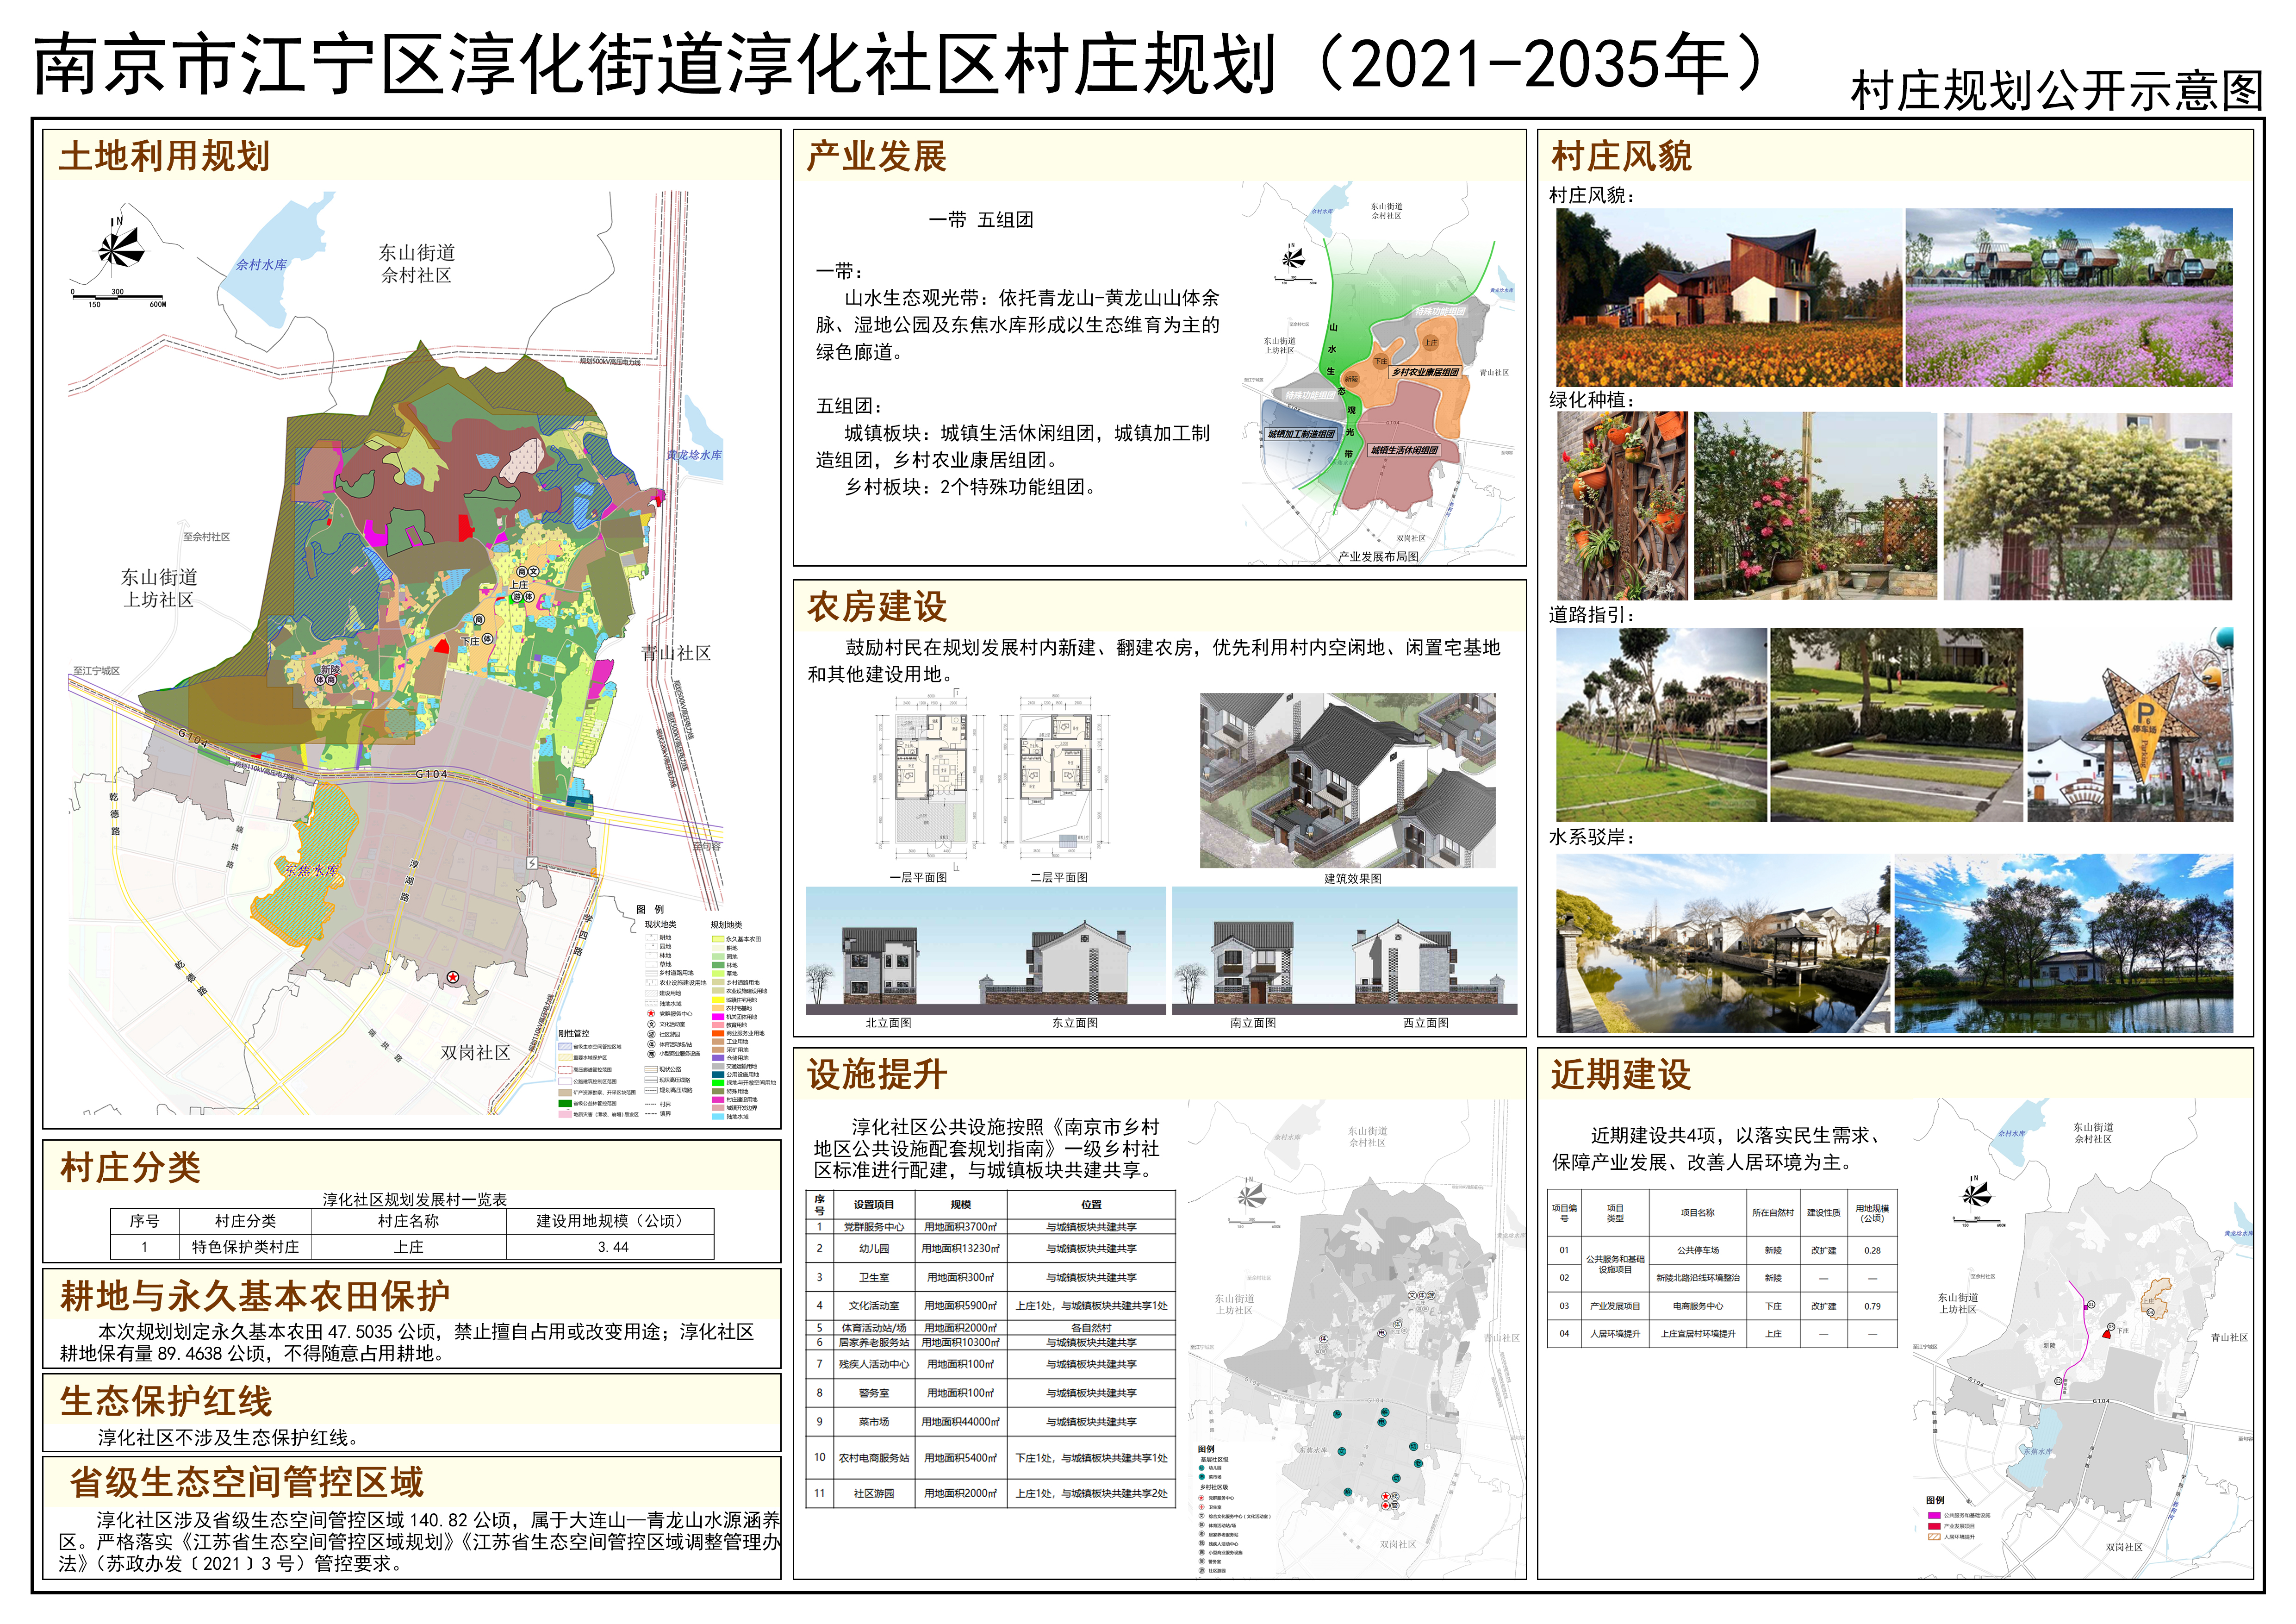Select the magenta 机关团体用地 legend swatch

point(718,1017)
